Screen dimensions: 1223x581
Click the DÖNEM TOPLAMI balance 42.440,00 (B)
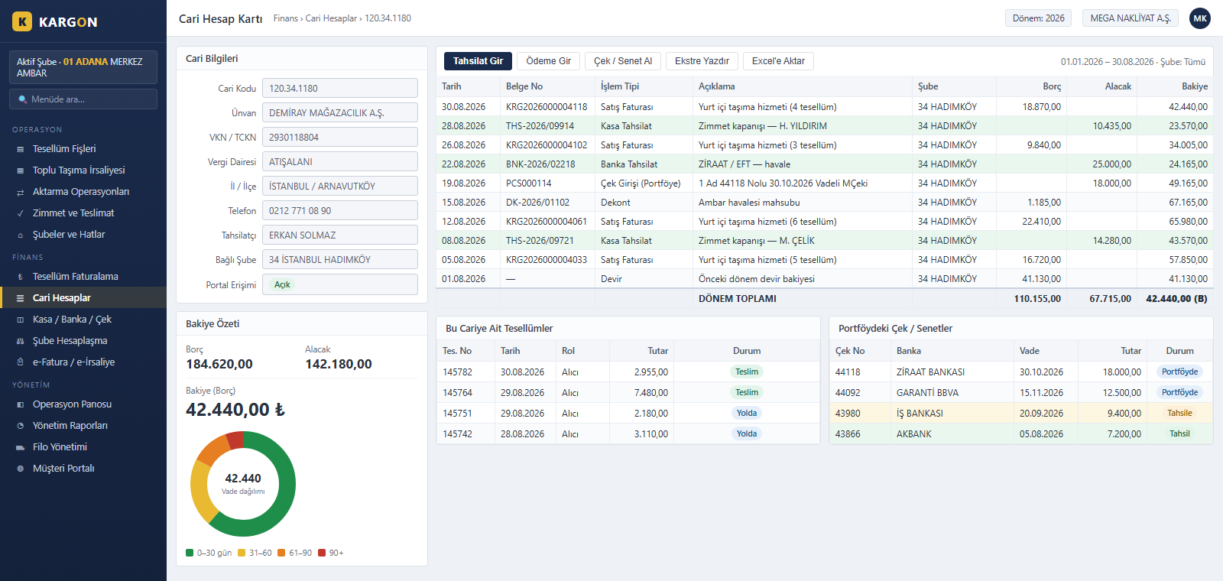[1176, 299]
